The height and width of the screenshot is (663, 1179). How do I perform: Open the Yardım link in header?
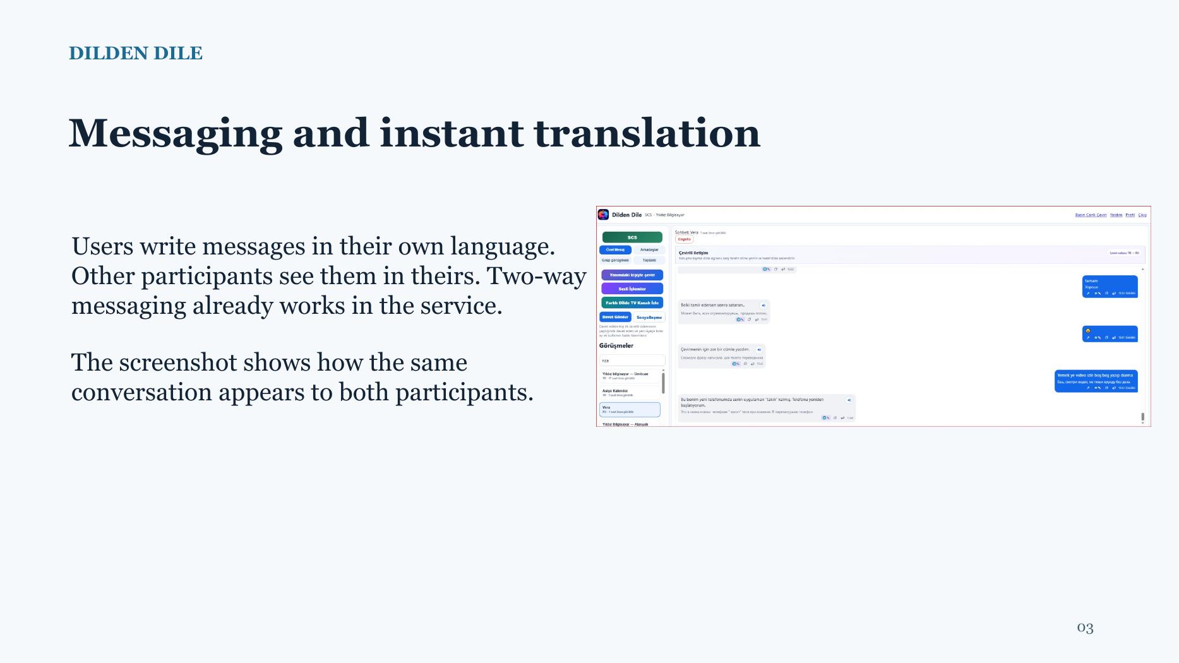click(1116, 215)
